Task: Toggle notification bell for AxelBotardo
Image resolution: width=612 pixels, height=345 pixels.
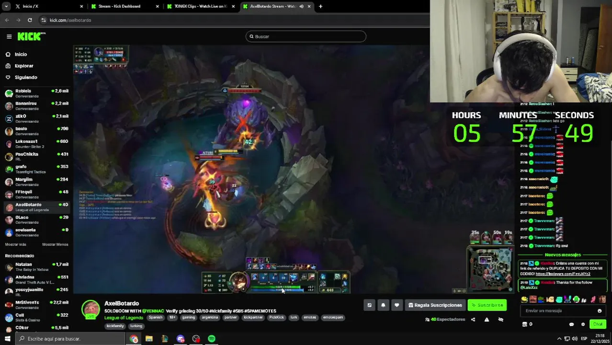Action: (x=383, y=305)
